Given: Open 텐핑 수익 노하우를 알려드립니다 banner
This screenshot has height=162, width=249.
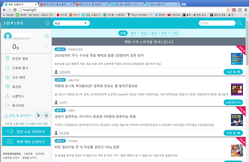Looking at the screenshot, I should coord(149,42).
